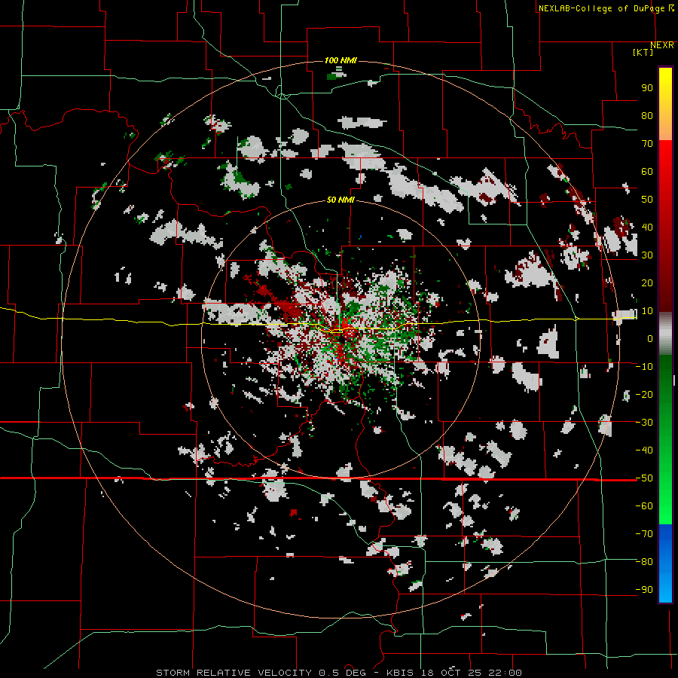The width and height of the screenshot is (678, 678).
Task: Click the Storm Relative Velocity caption at the bottom
Action: [x=338, y=673]
